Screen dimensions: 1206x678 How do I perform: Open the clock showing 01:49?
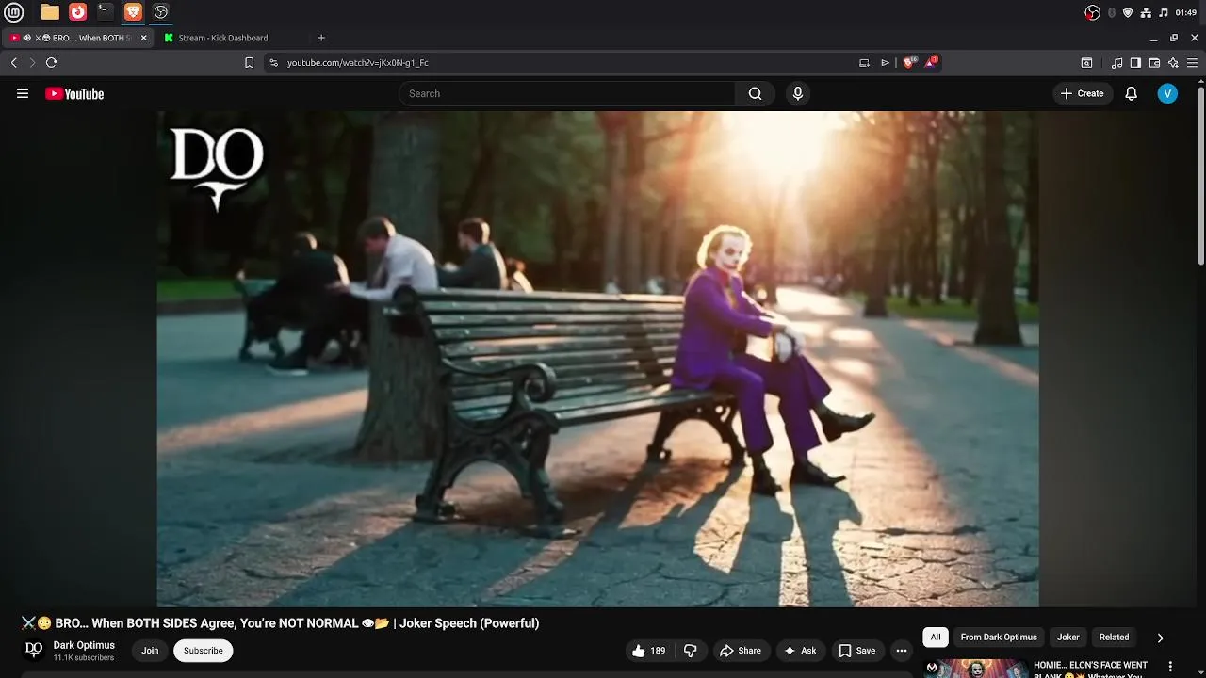pyautogui.click(x=1186, y=12)
